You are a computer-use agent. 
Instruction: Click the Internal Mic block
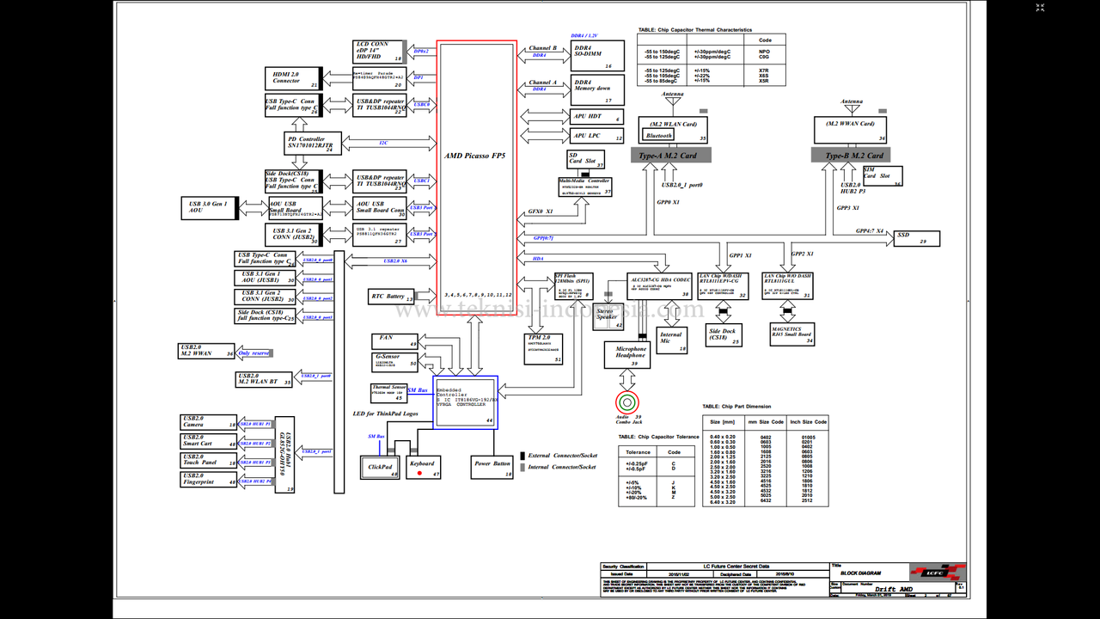673,340
